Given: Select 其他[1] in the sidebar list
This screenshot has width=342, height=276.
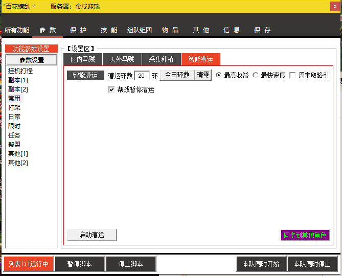Looking at the screenshot, I should pos(18,154).
